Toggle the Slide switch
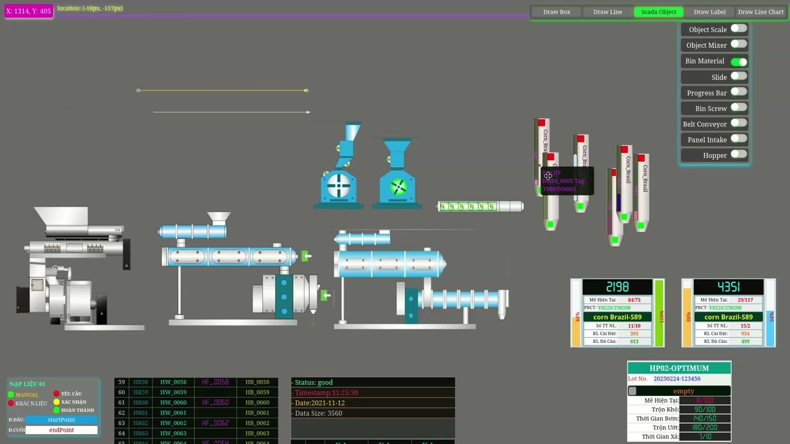This screenshot has width=790, height=444. tap(739, 76)
